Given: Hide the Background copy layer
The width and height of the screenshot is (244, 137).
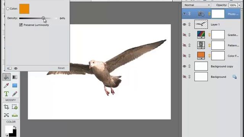Looking at the screenshot, I should point(185,66).
